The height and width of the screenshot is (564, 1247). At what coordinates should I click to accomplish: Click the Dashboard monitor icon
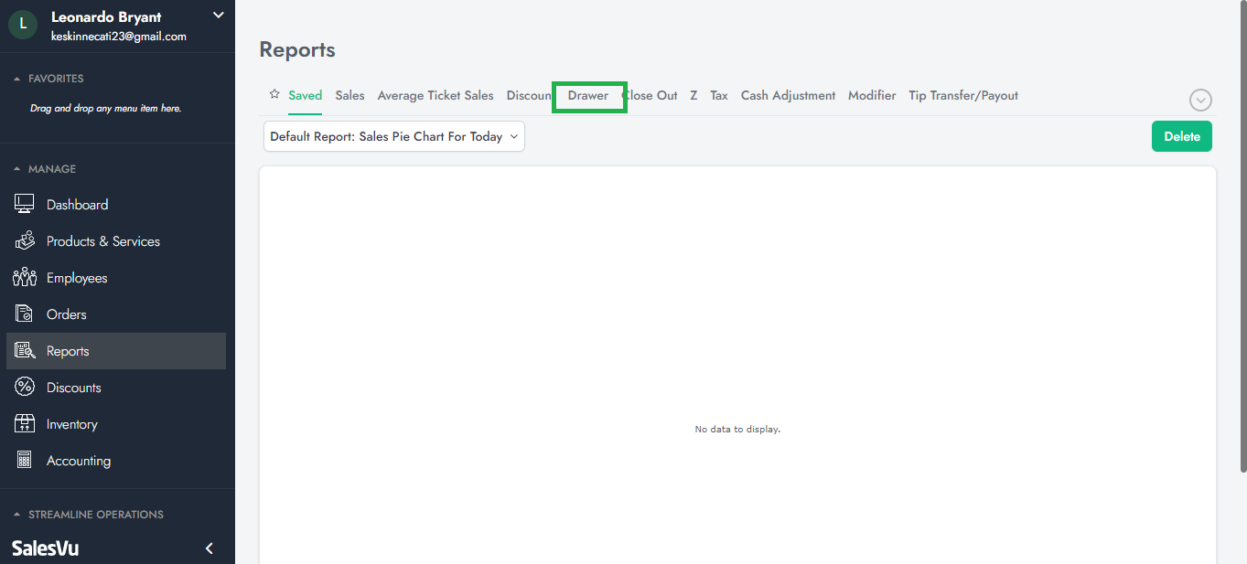point(25,205)
